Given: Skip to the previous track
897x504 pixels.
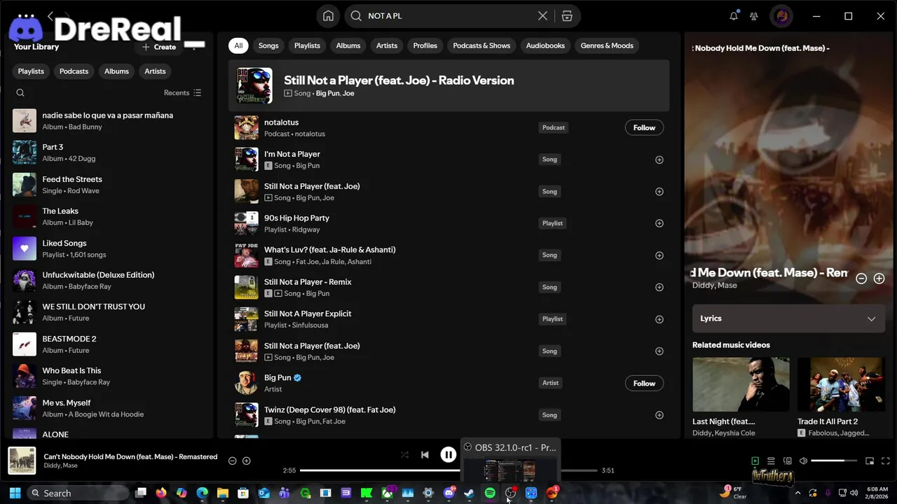Looking at the screenshot, I should [425, 455].
